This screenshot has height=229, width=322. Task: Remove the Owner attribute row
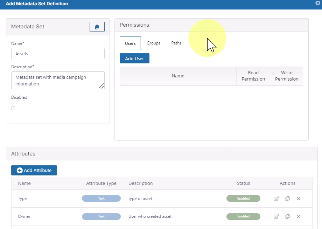[x=299, y=216]
